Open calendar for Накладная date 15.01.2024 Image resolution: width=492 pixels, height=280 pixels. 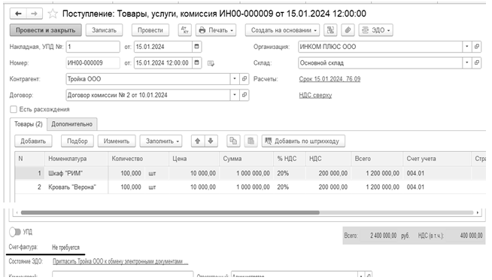[197, 47]
